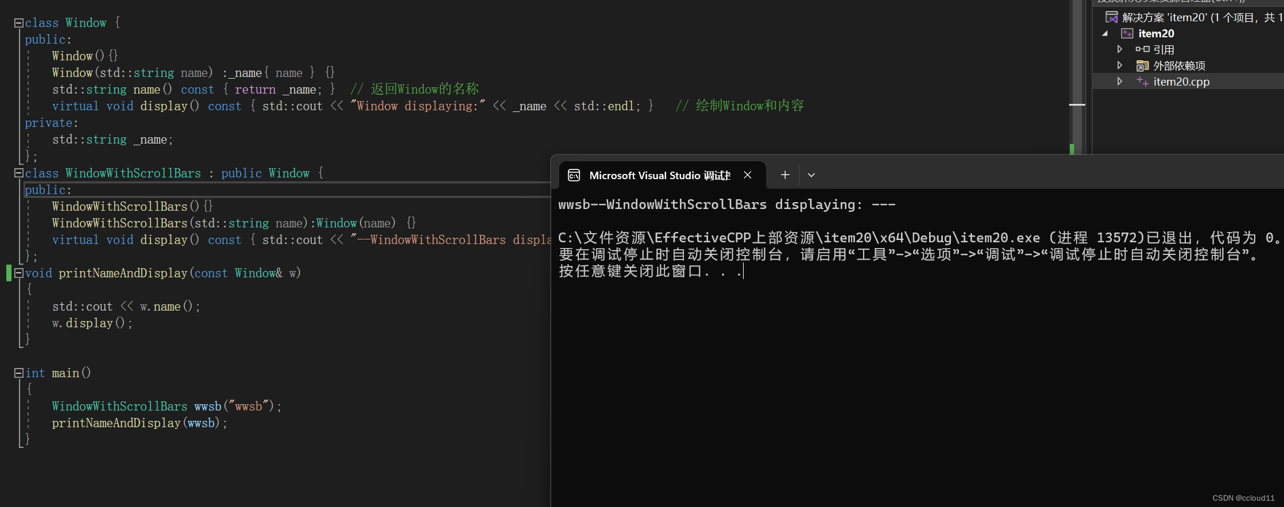This screenshot has width=1284, height=507.
Task: Click the 'class Window {' declaration line
Action: tap(73, 23)
